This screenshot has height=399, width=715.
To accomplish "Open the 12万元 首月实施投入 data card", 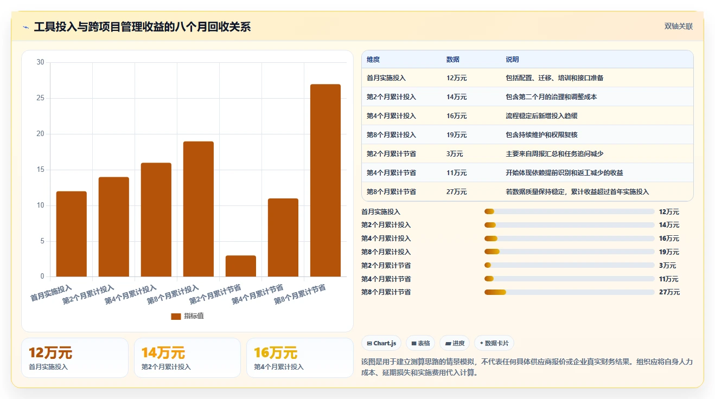I will [75, 358].
